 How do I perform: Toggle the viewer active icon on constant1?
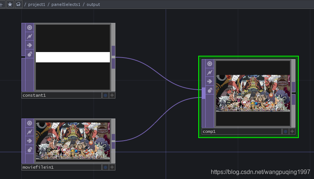30,28
